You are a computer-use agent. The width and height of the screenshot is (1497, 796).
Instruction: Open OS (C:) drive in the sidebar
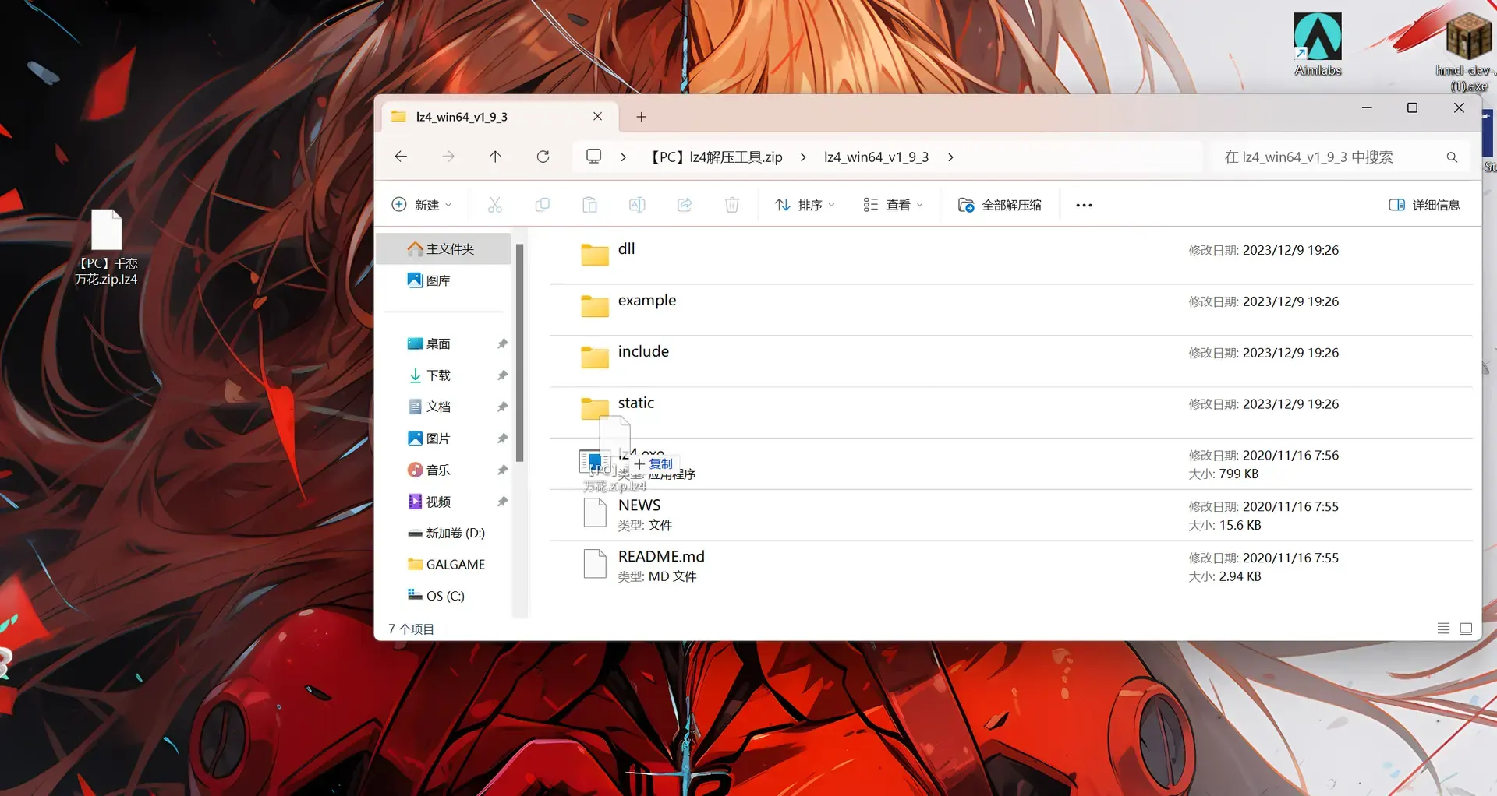click(444, 596)
